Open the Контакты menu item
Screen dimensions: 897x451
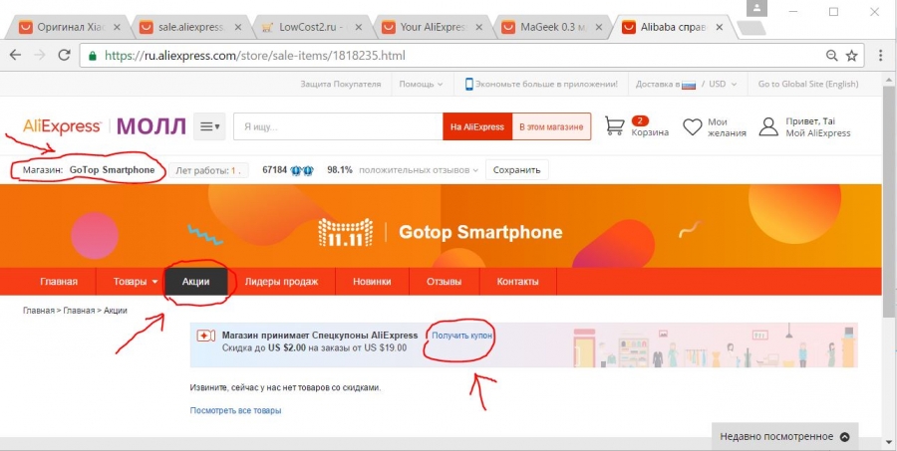pyautogui.click(x=517, y=281)
